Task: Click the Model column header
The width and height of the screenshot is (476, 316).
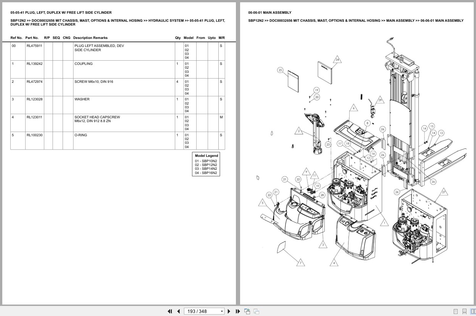Action: [189, 38]
